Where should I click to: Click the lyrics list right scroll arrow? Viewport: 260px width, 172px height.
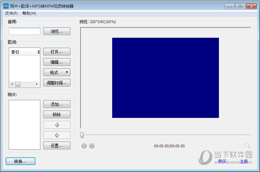37,84
